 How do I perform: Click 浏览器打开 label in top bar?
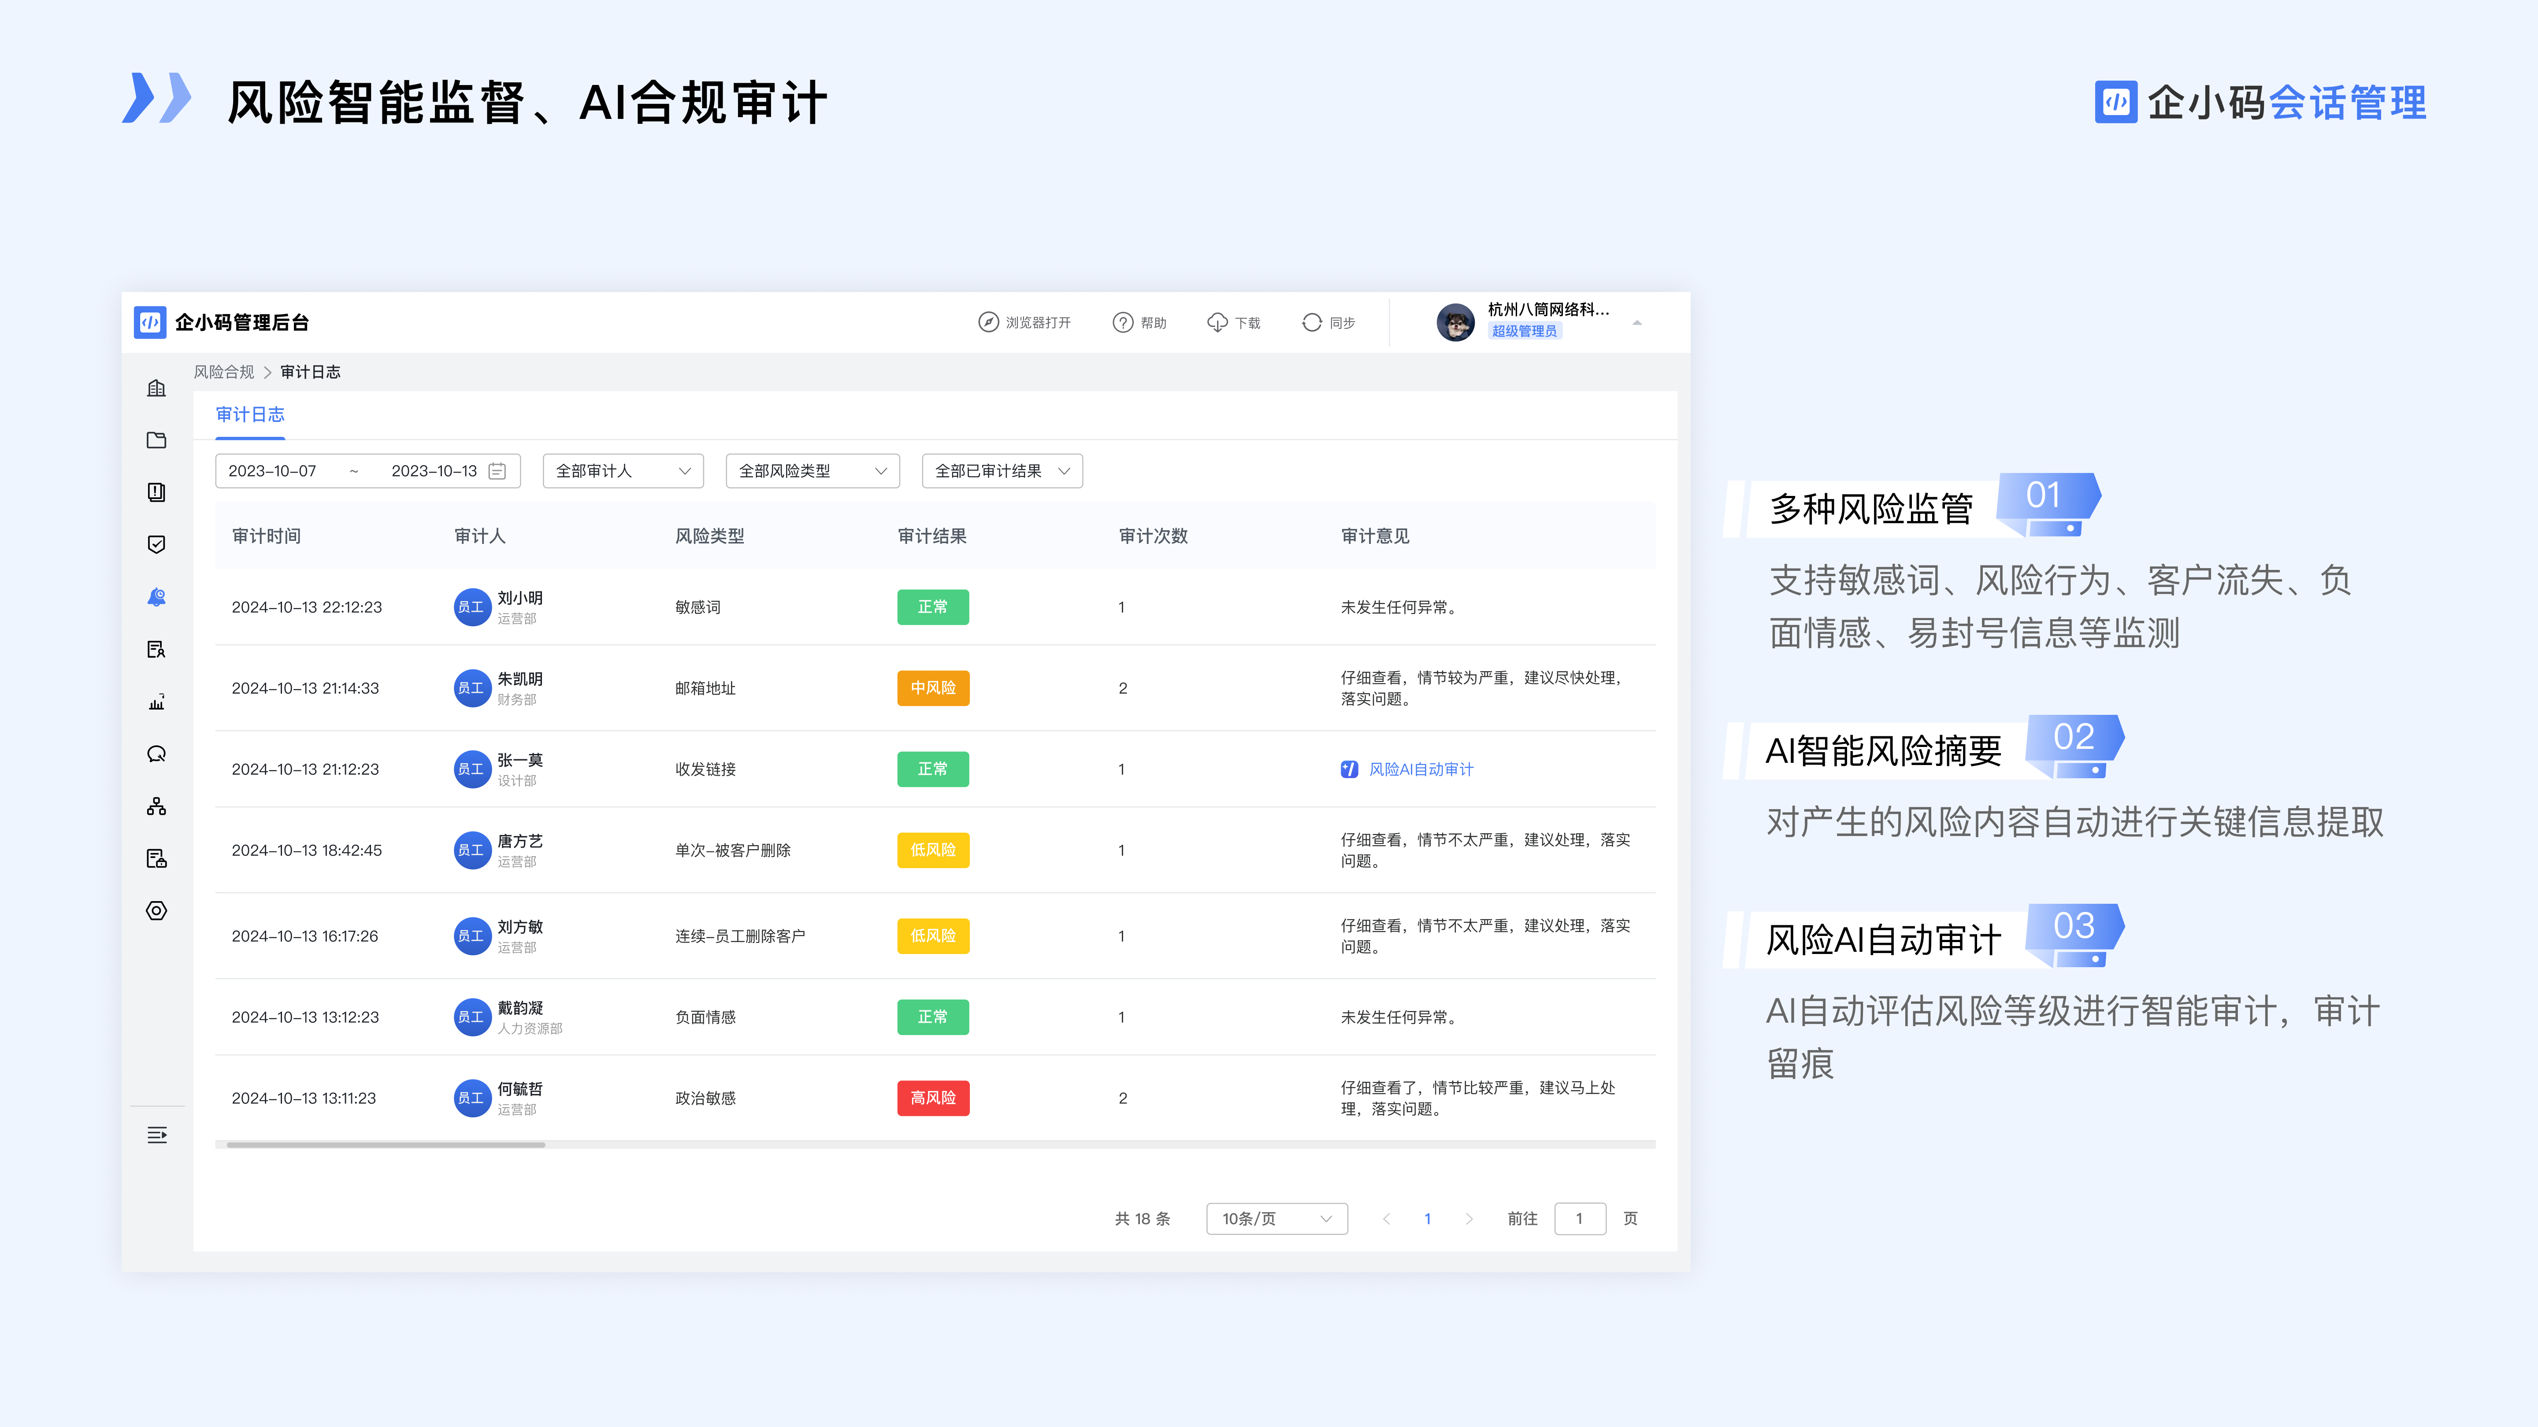(1039, 323)
